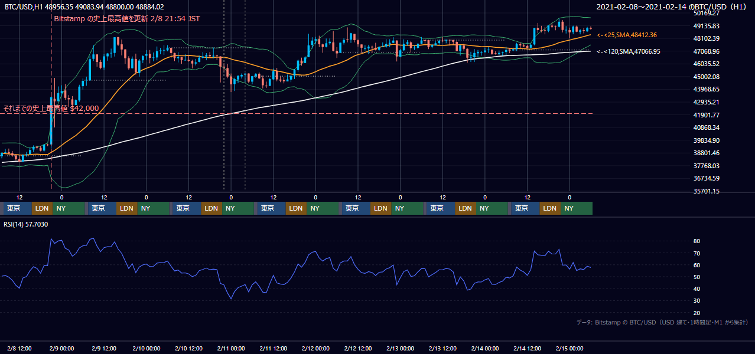This screenshot has height=354, width=755.
Task: Select the leftmost LDN session block
Action: (x=43, y=208)
